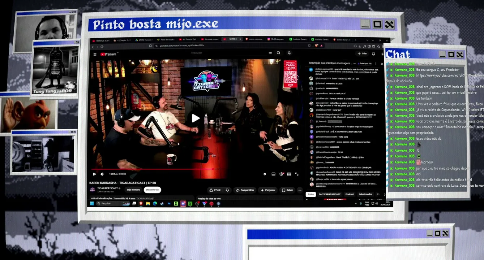Switch to the como conversar tab
Image resolution: width=484 pixels, height=260 pixels.
coord(254,39)
